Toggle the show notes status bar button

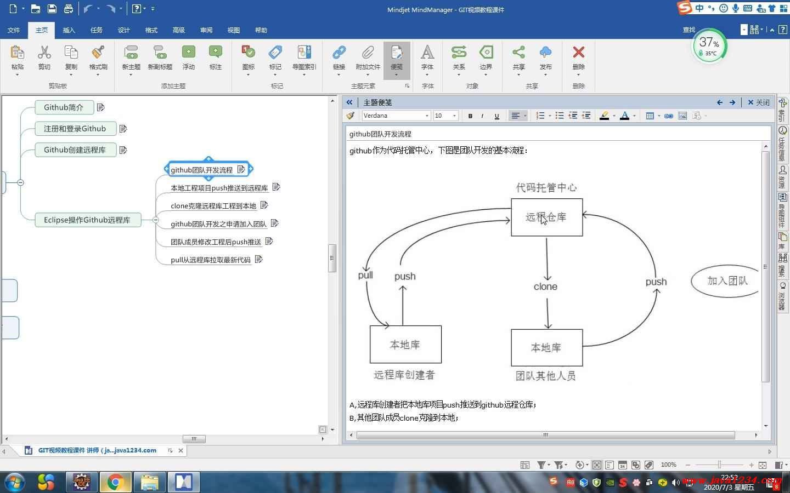click(x=610, y=465)
